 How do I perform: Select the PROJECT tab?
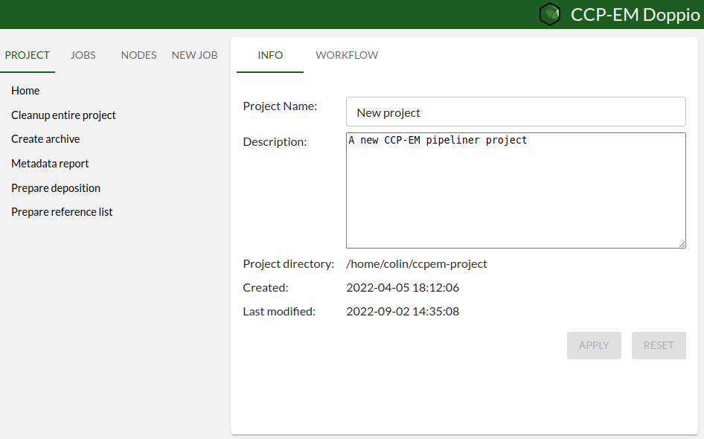28,54
